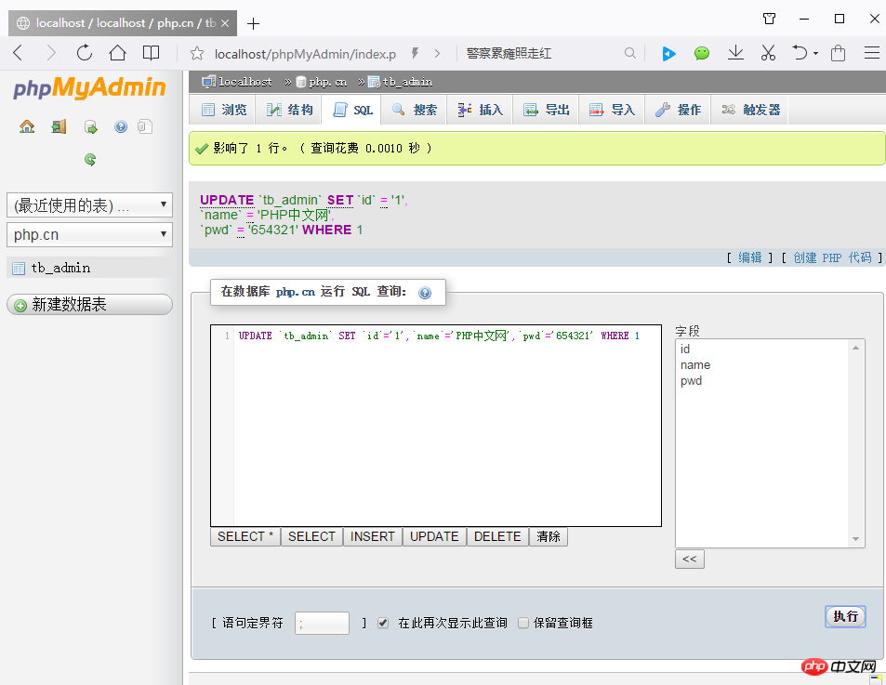Click the scissors screenshot tool icon

pyautogui.click(x=768, y=53)
